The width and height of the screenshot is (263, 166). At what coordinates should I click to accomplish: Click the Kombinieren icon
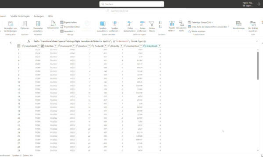click(x=238, y=24)
